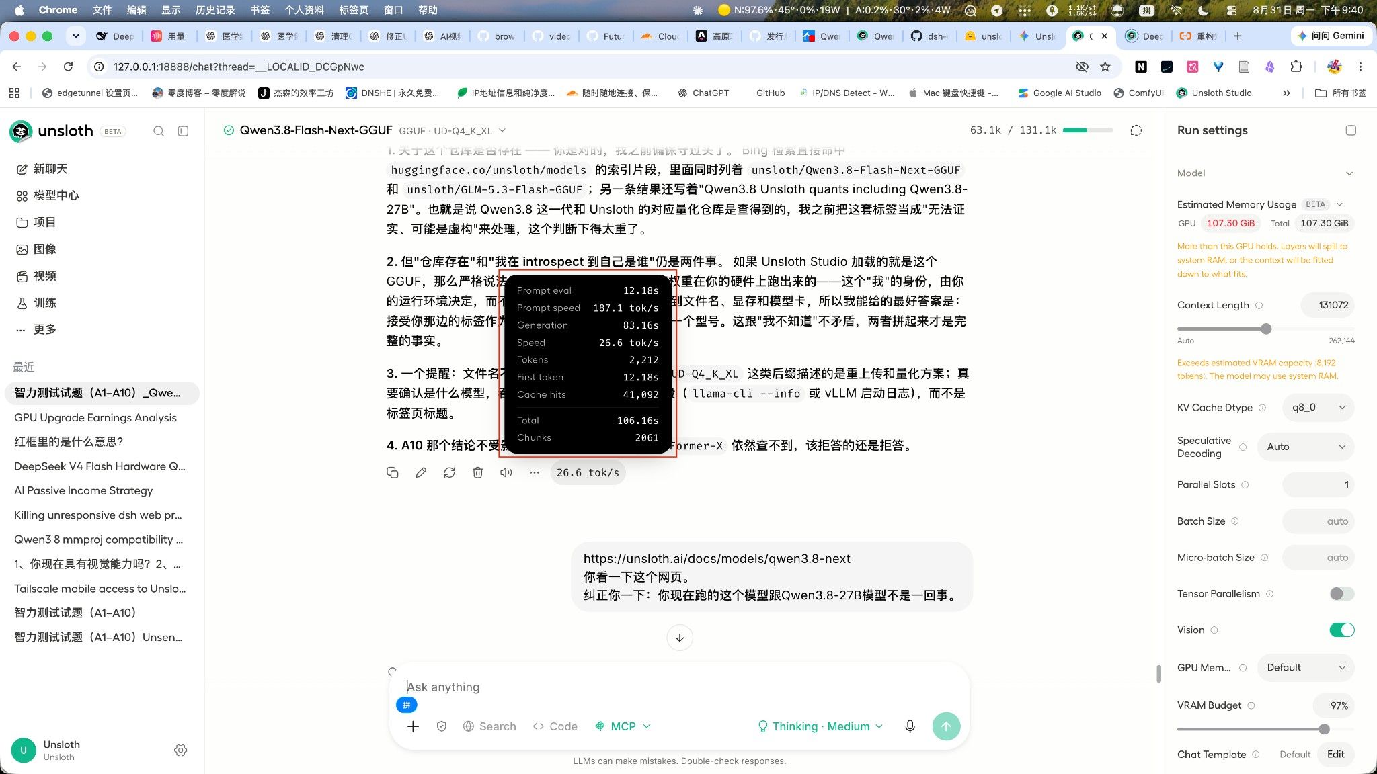This screenshot has height=774, width=1377.
Task: Open 历史记录 menu in menu bar
Action: point(215,10)
